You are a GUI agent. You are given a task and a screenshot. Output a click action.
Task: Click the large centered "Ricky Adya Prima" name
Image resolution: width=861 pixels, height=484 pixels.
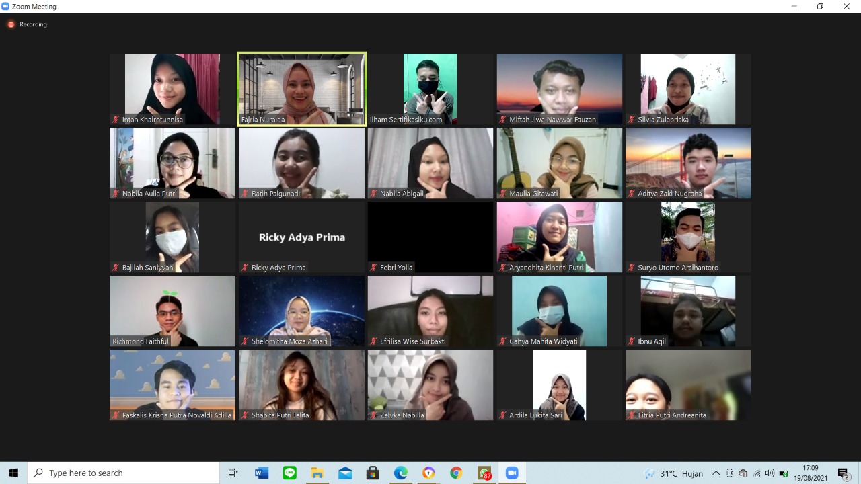(x=302, y=237)
